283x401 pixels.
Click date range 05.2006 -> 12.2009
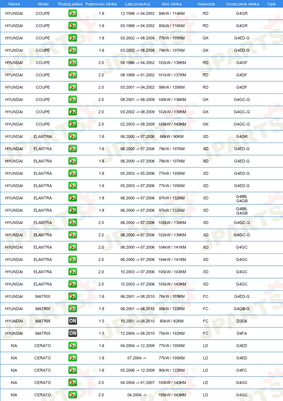tap(138, 370)
